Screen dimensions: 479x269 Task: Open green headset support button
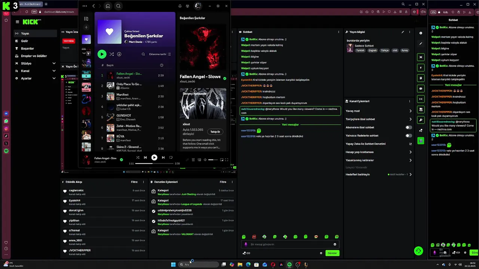(418, 251)
